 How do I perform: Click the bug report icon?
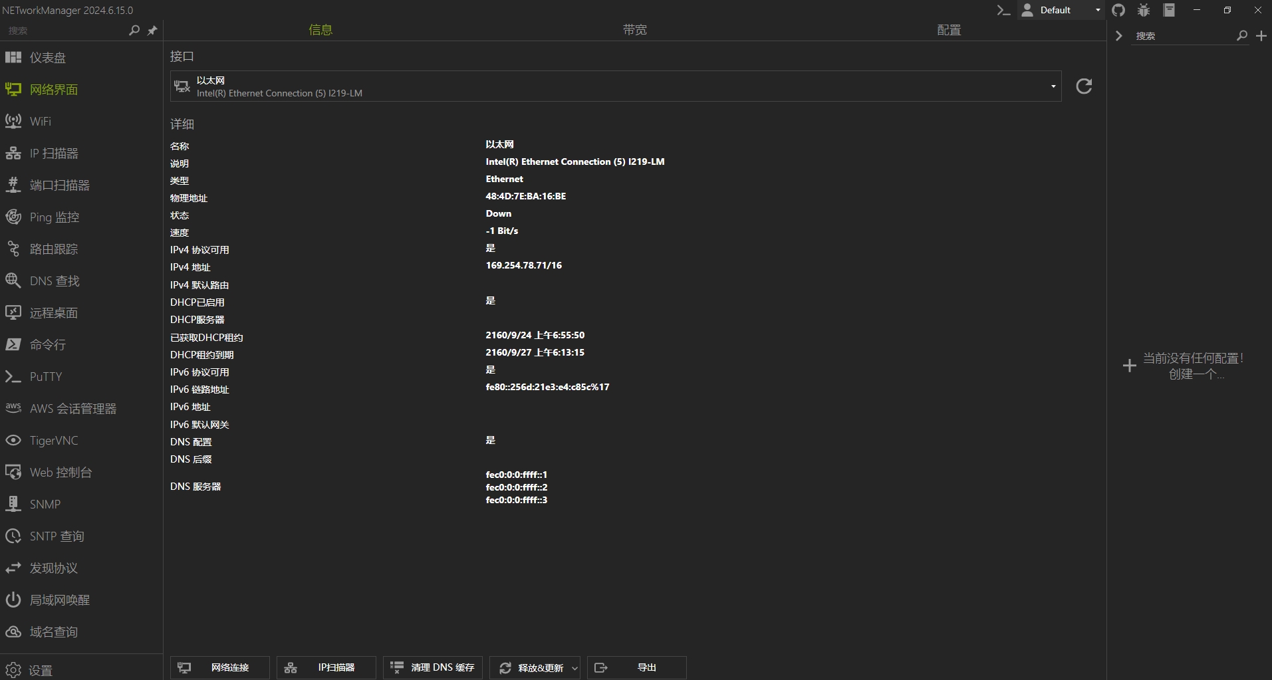(1144, 10)
